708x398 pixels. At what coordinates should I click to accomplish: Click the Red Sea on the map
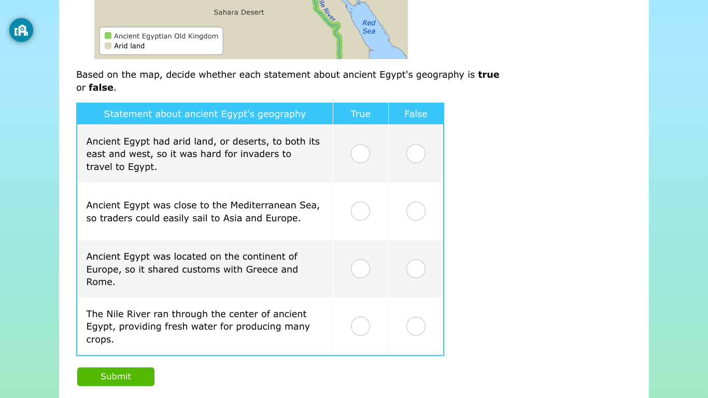(x=369, y=26)
